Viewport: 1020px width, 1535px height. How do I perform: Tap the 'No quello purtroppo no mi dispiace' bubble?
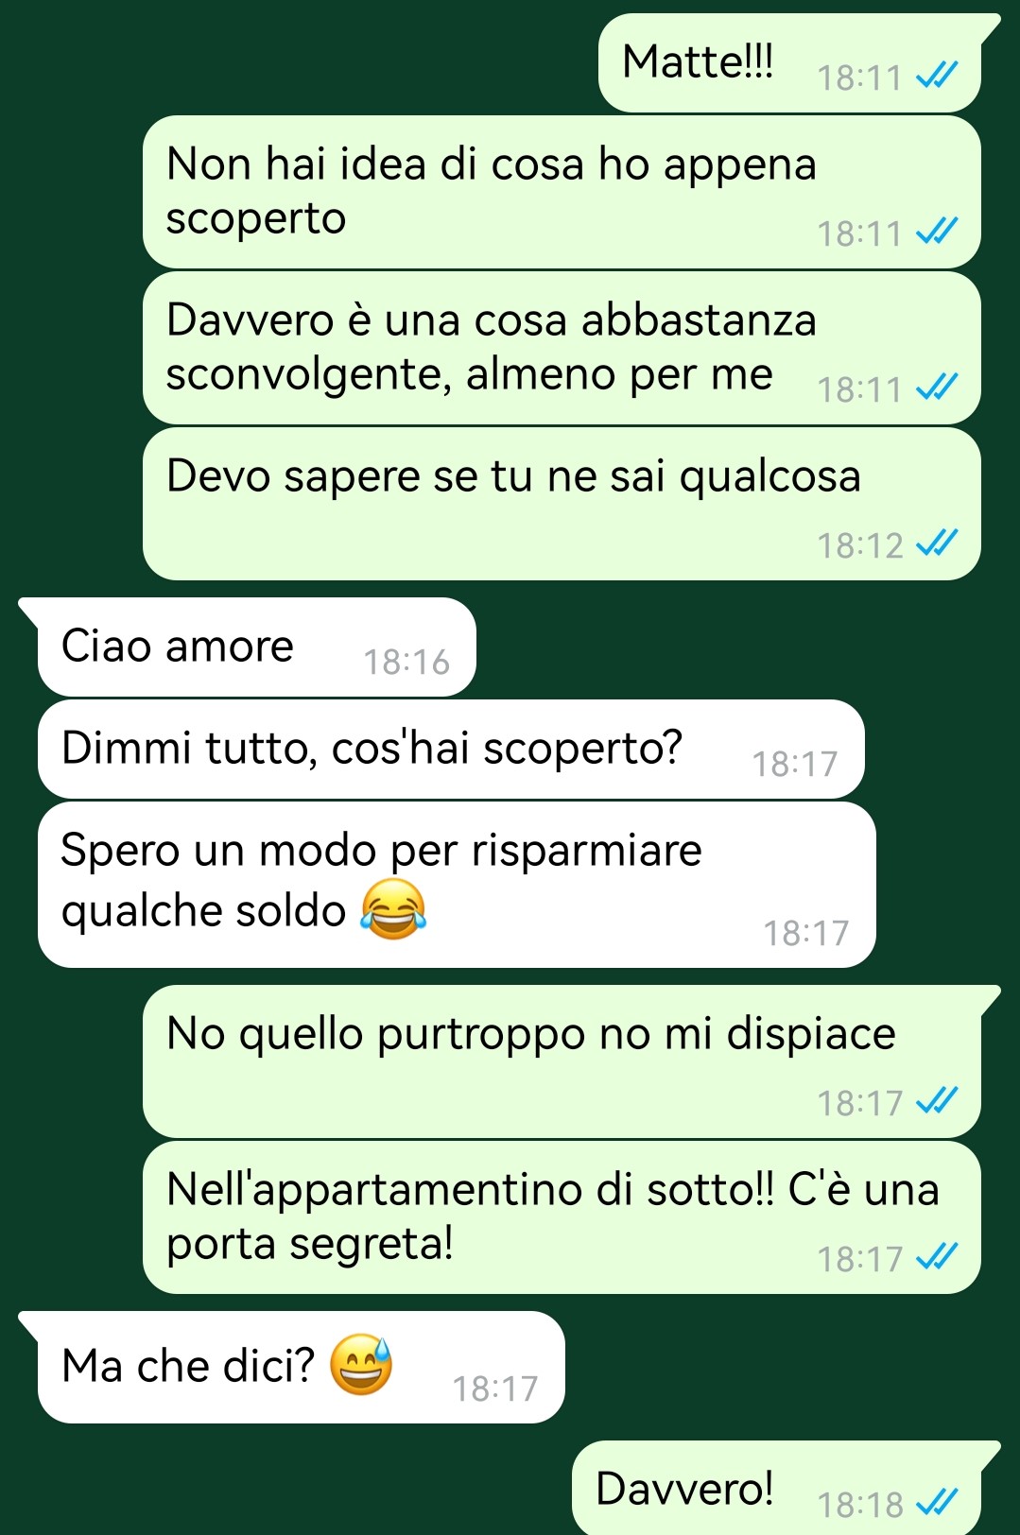click(562, 1061)
